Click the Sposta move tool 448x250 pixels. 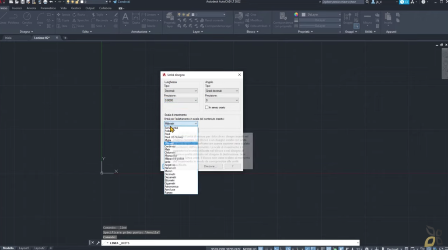[x=63, y=14]
